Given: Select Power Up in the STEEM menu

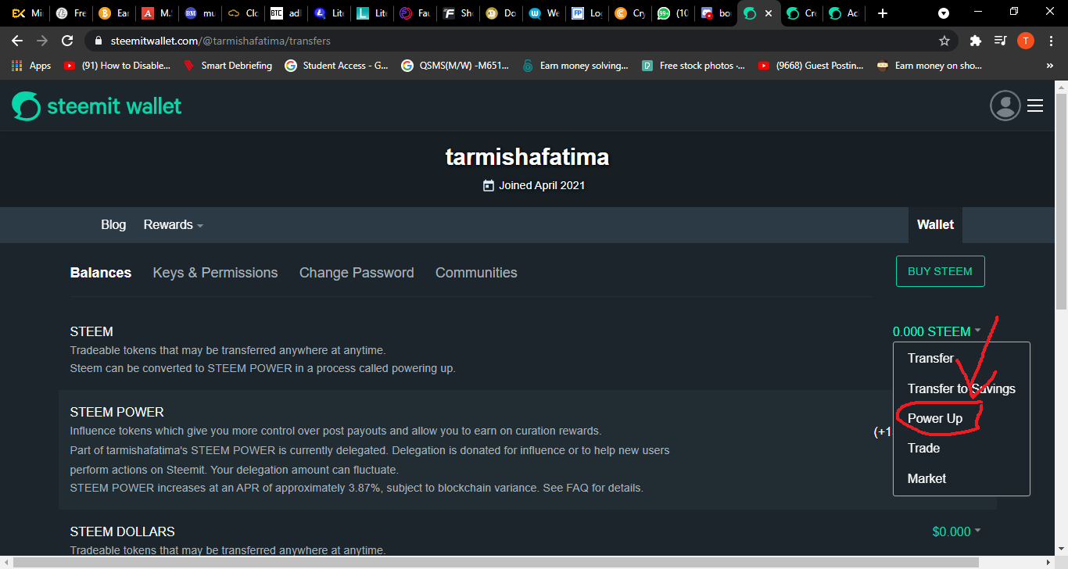Looking at the screenshot, I should point(935,418).
